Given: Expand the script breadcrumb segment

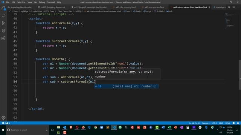Looking at the screenshot, I should tap(147, 11).
